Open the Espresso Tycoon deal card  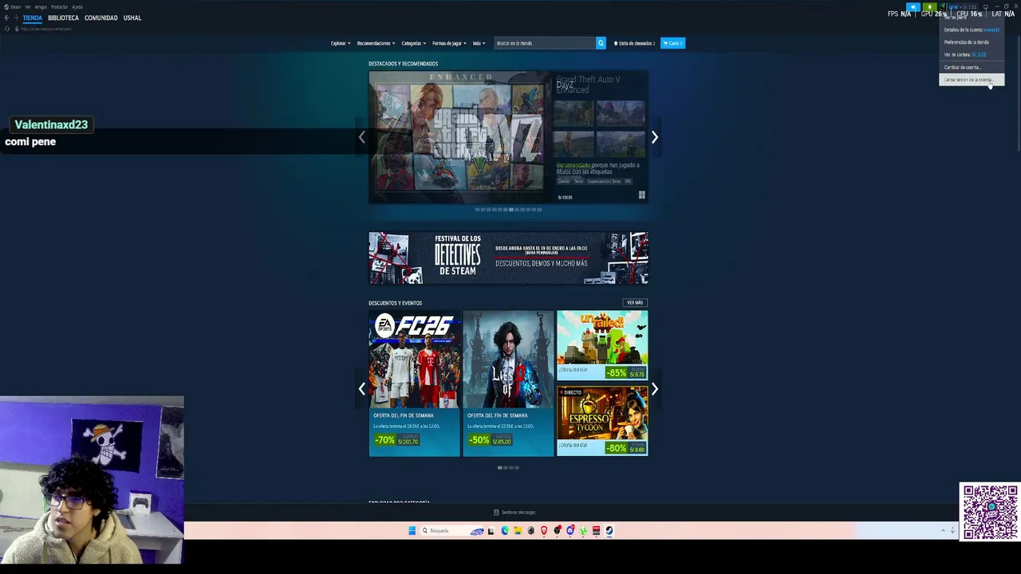(602, 421)
